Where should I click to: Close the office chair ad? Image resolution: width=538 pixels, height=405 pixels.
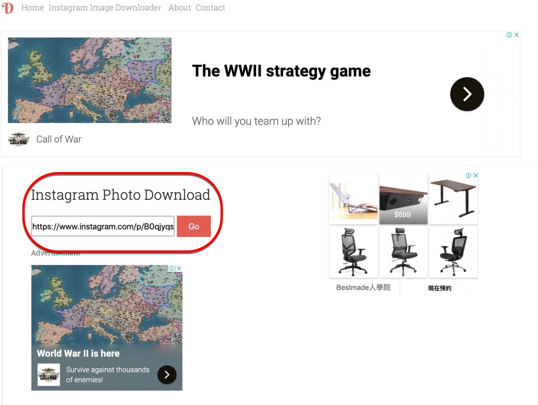[476, 176]
